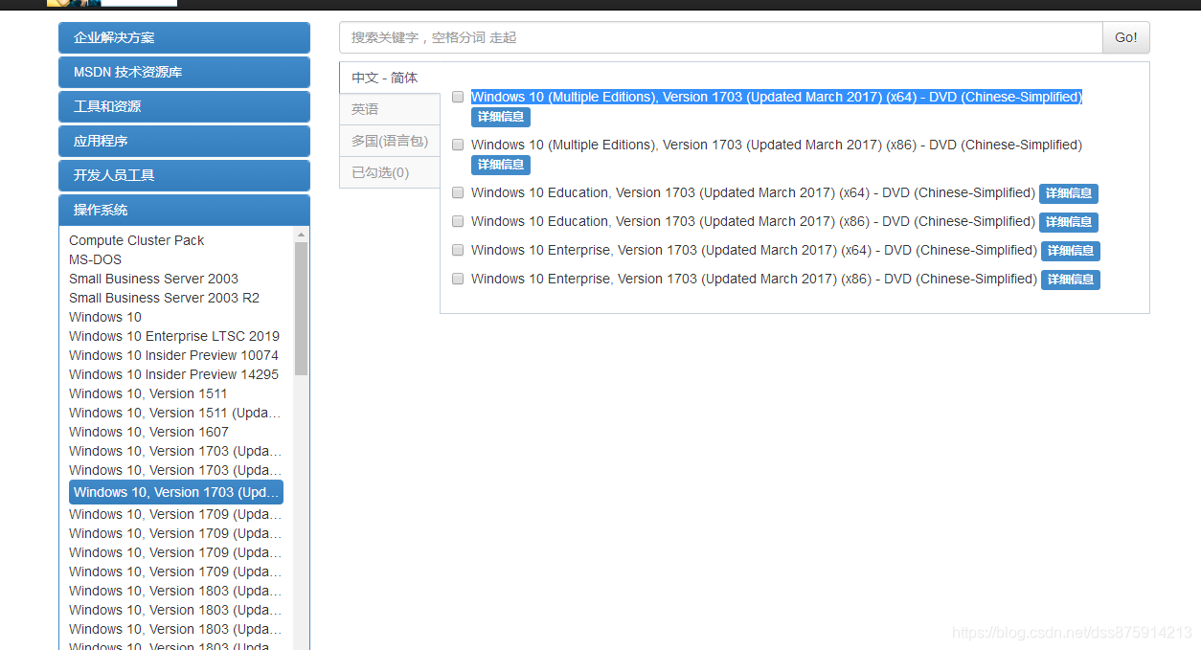Select the plain Windows 10 entry

pyautogui.click(x=105, y=317)
